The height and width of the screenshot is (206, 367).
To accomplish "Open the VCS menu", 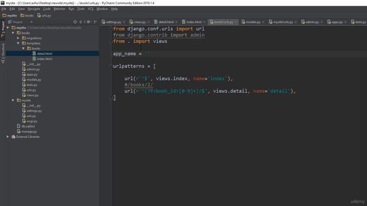I will [91, 9].
